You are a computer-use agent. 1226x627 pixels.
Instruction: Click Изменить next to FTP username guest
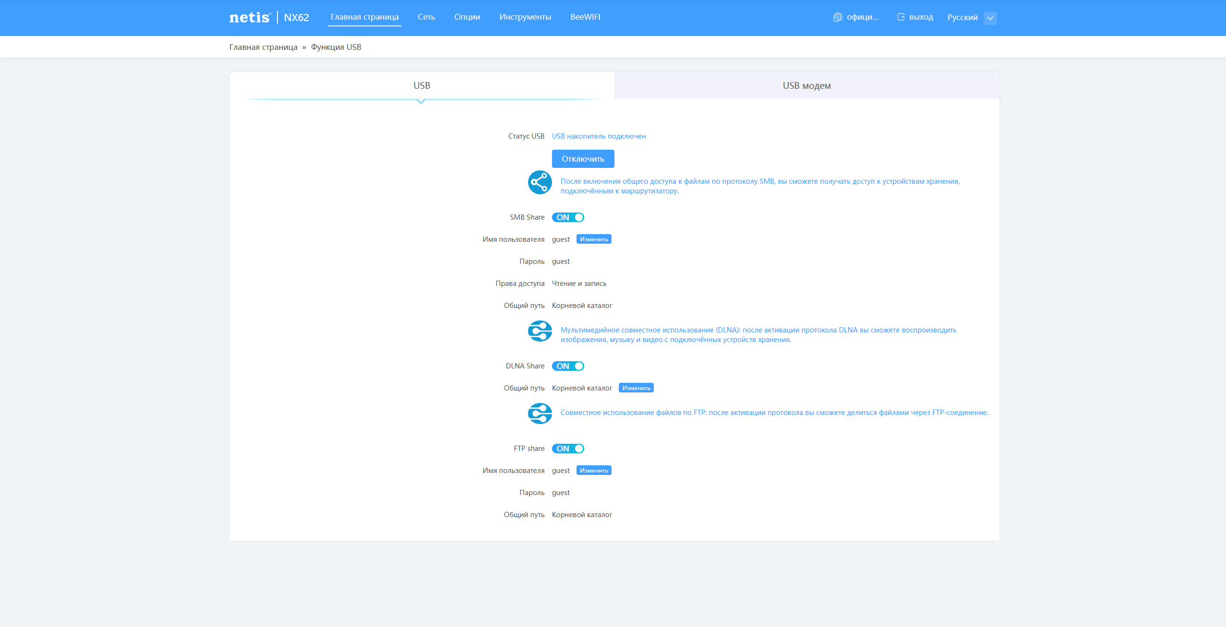pos(594,471)
